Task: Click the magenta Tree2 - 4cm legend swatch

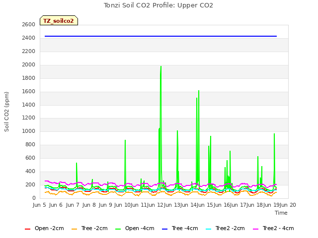Action: click(x=256, y=229)
